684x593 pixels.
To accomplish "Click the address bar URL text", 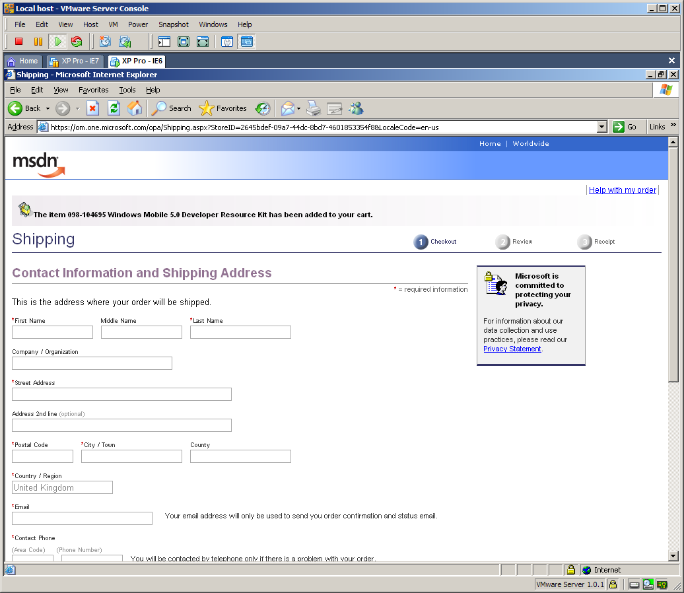I will pyautogui.click(x=245, y=127).
